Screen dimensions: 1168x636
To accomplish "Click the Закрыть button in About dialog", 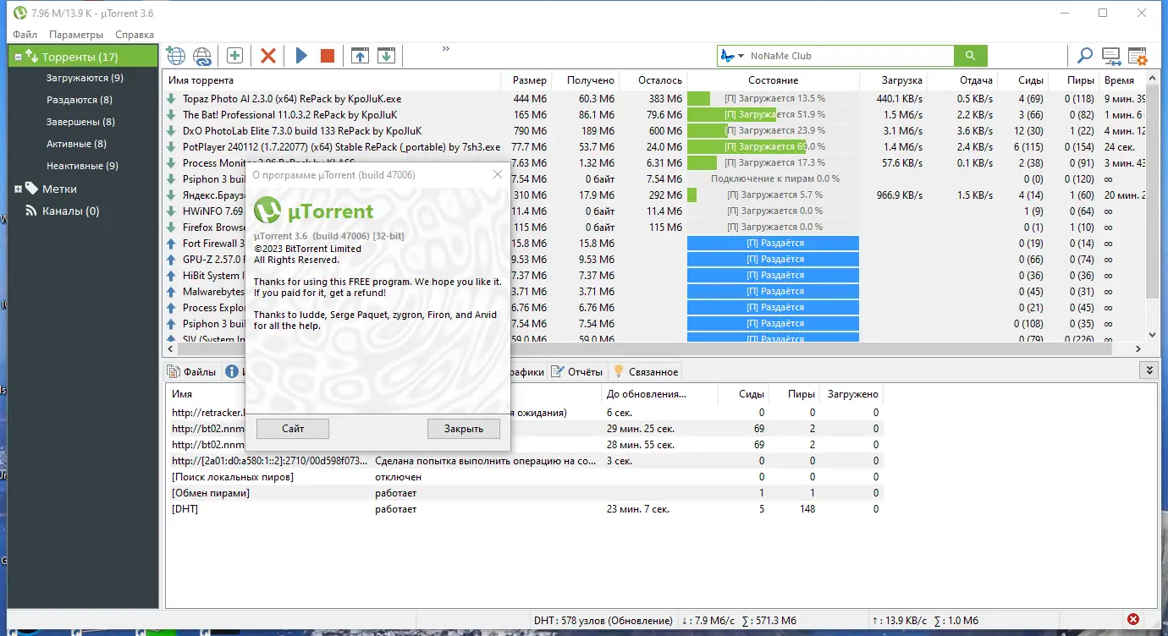I will 464,429.
